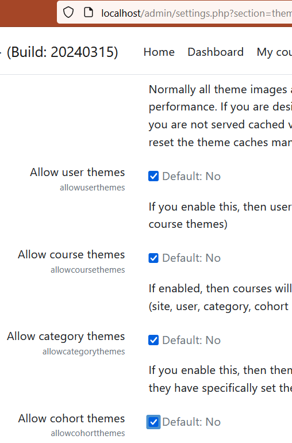Click the allowuserthemes setting identifier text
The image size is (292, 443).
pos(93,188)
